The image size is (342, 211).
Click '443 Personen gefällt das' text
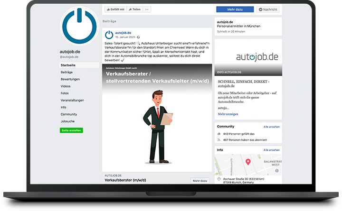pyautogui.click(x=238, y=134)
